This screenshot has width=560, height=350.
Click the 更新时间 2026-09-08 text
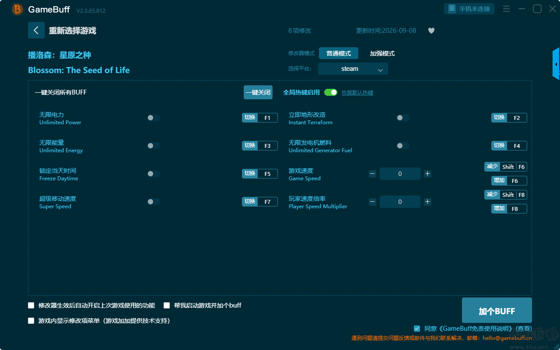coord(386,31)
